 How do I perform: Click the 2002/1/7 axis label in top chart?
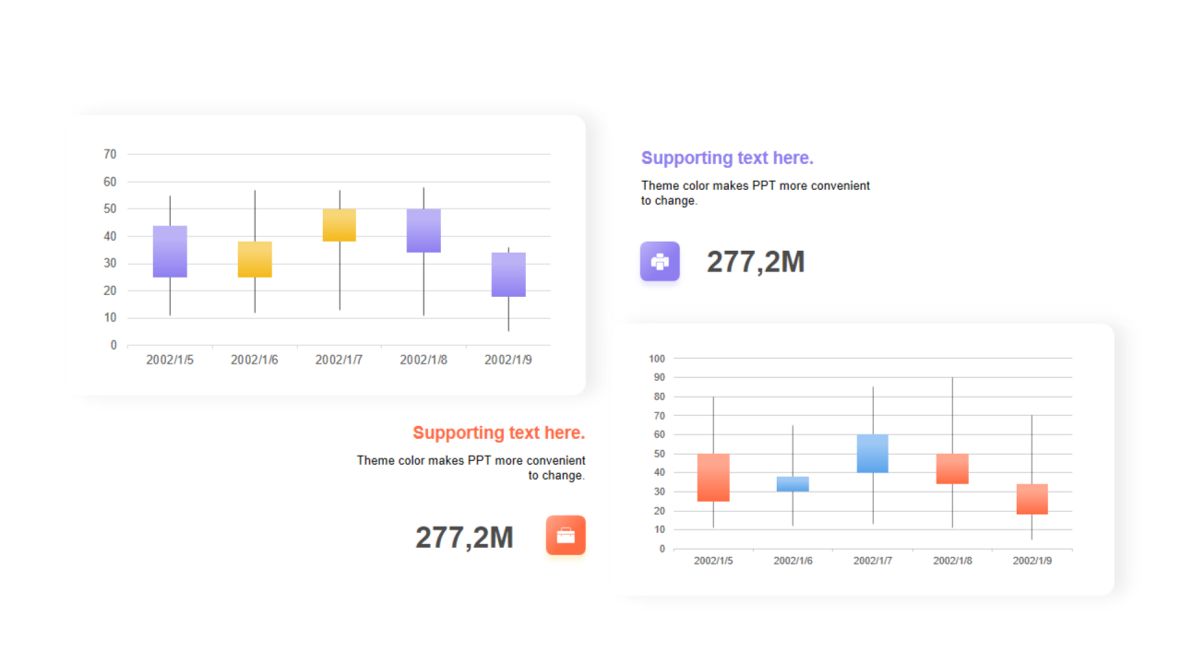[340, 360]
